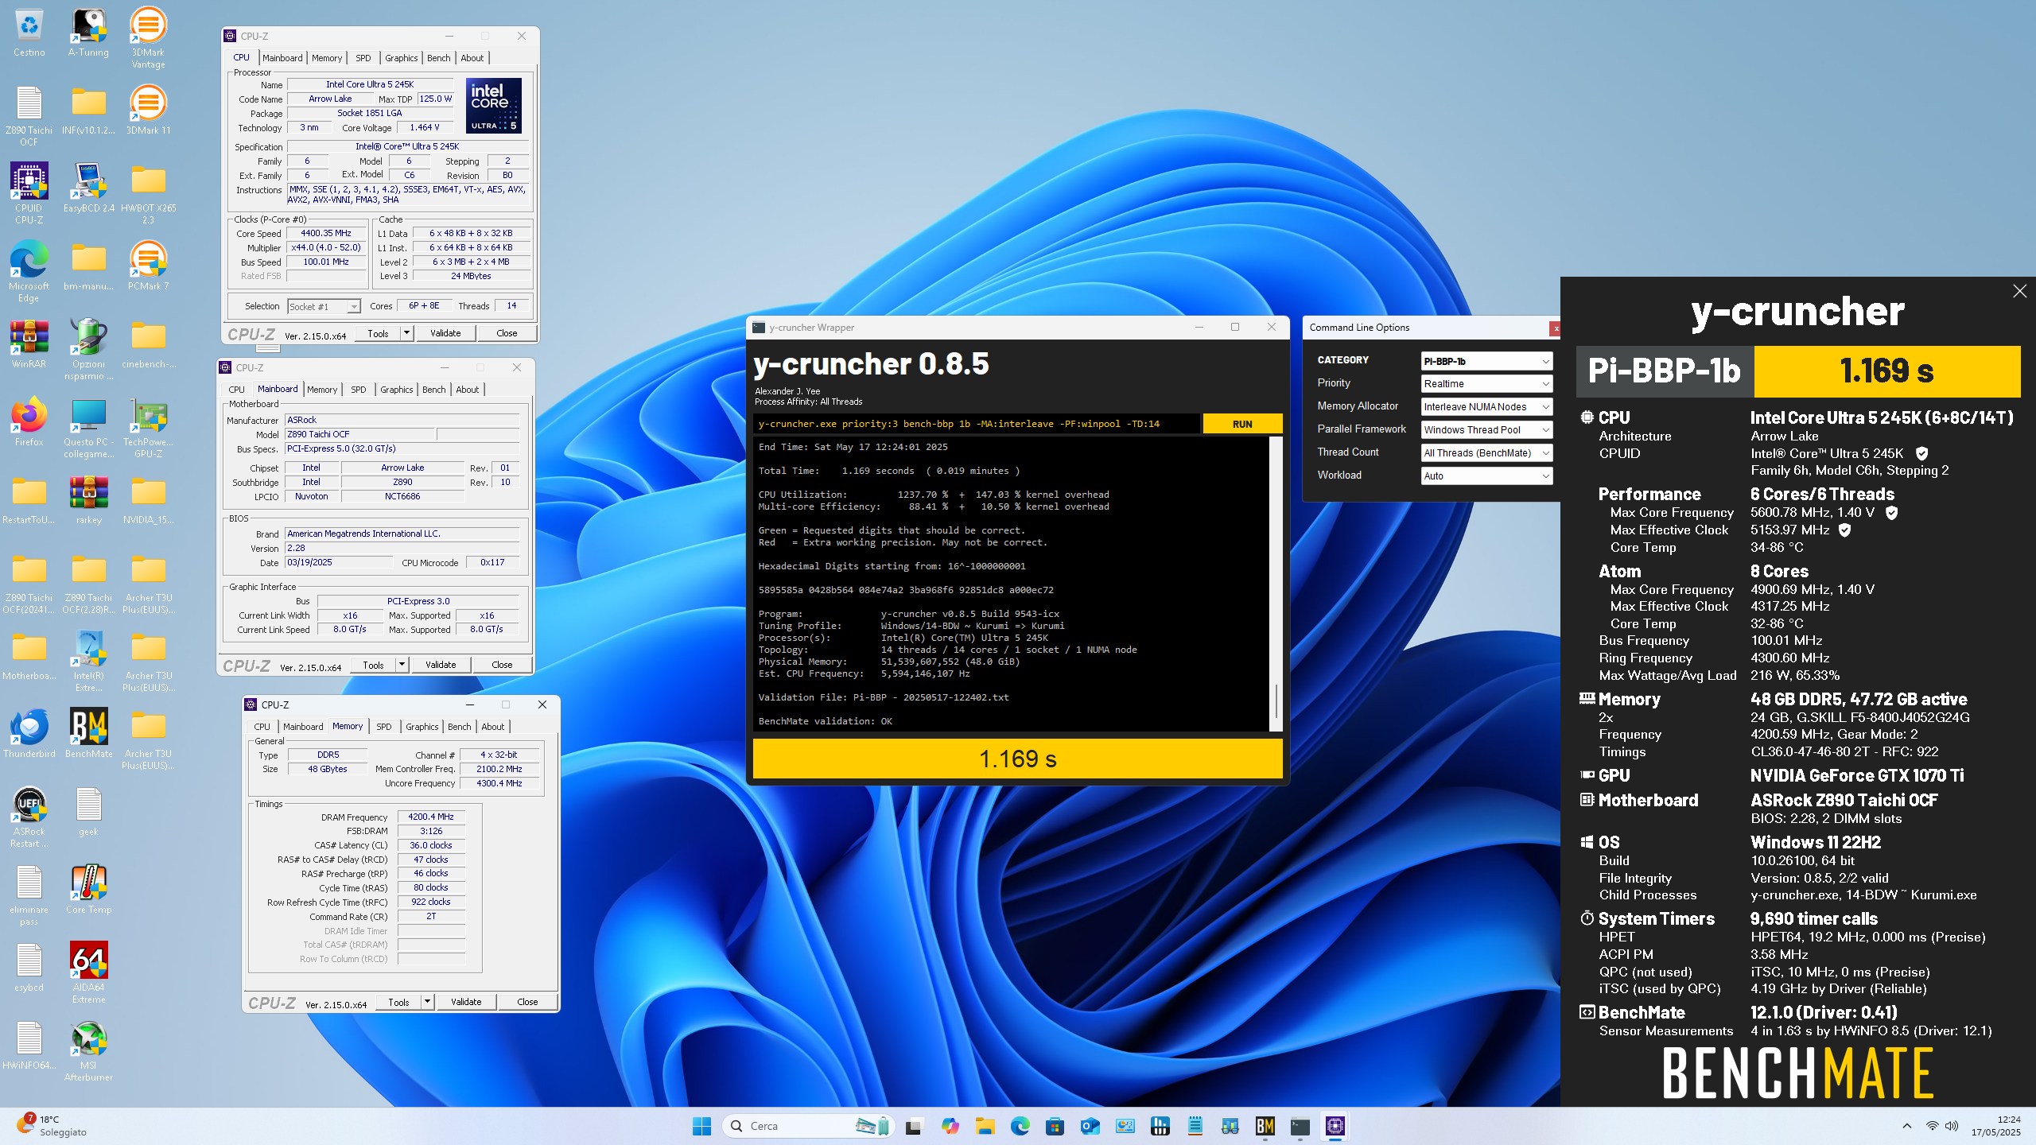Click CPU-Z icon in taskbar
This screenshot has height=1145, width=2036.
click(1335, 1126)
